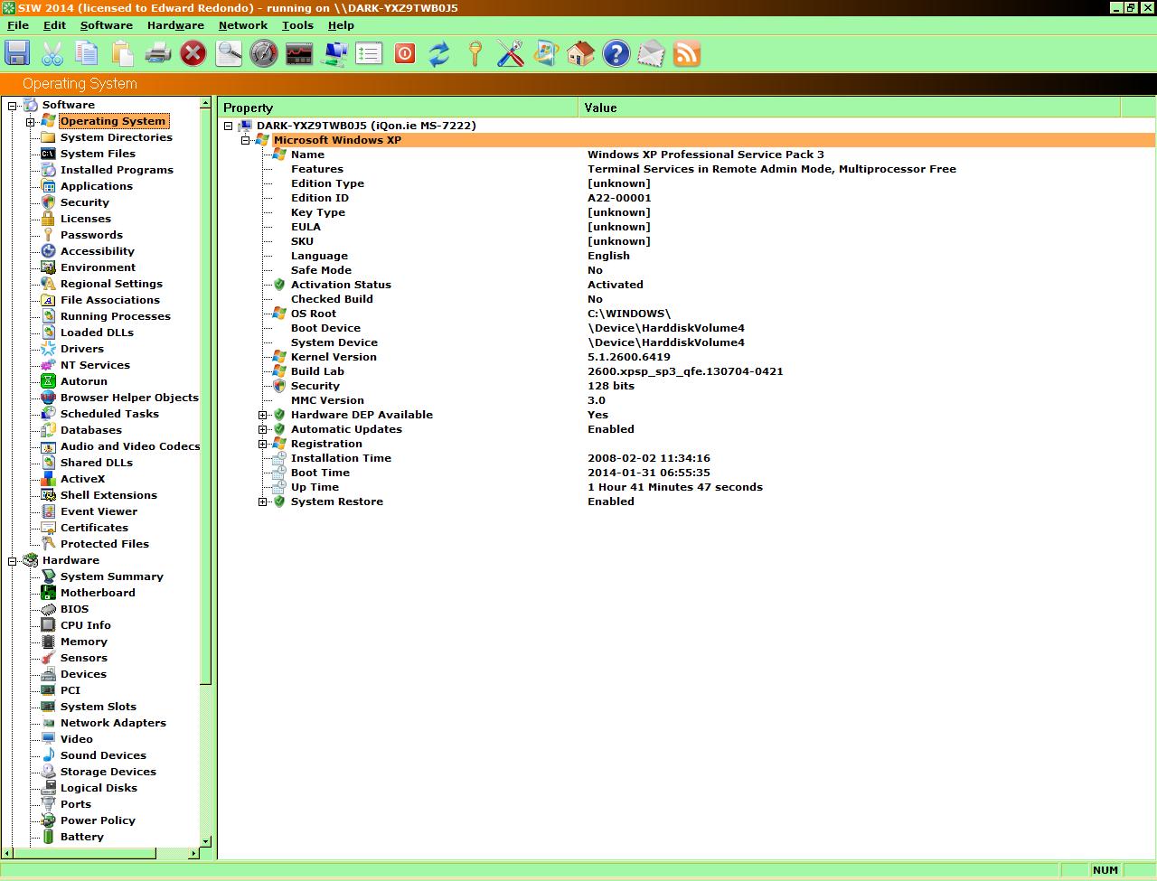Image resolution: width=1157 pixels, height=881 pixels.
Task: Click the Build Lab value 2600.xpsp_sp3_qfe.130704-0421
Action: [x=685, y=371]
